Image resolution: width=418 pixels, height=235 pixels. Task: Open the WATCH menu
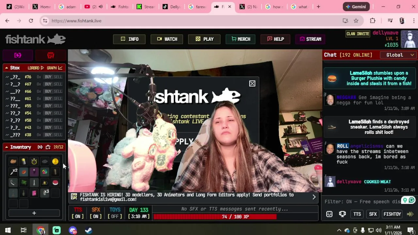click(x=167, y=39)
